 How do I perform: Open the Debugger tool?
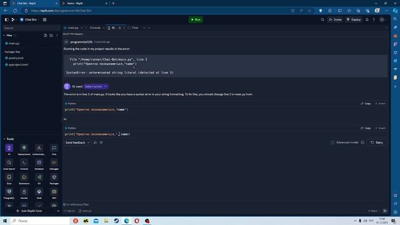pyautogui.click(x=54, y=164)
